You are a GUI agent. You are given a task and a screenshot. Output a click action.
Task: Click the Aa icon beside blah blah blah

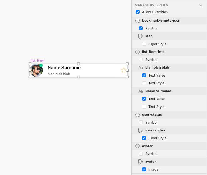[x=141, y=67]
